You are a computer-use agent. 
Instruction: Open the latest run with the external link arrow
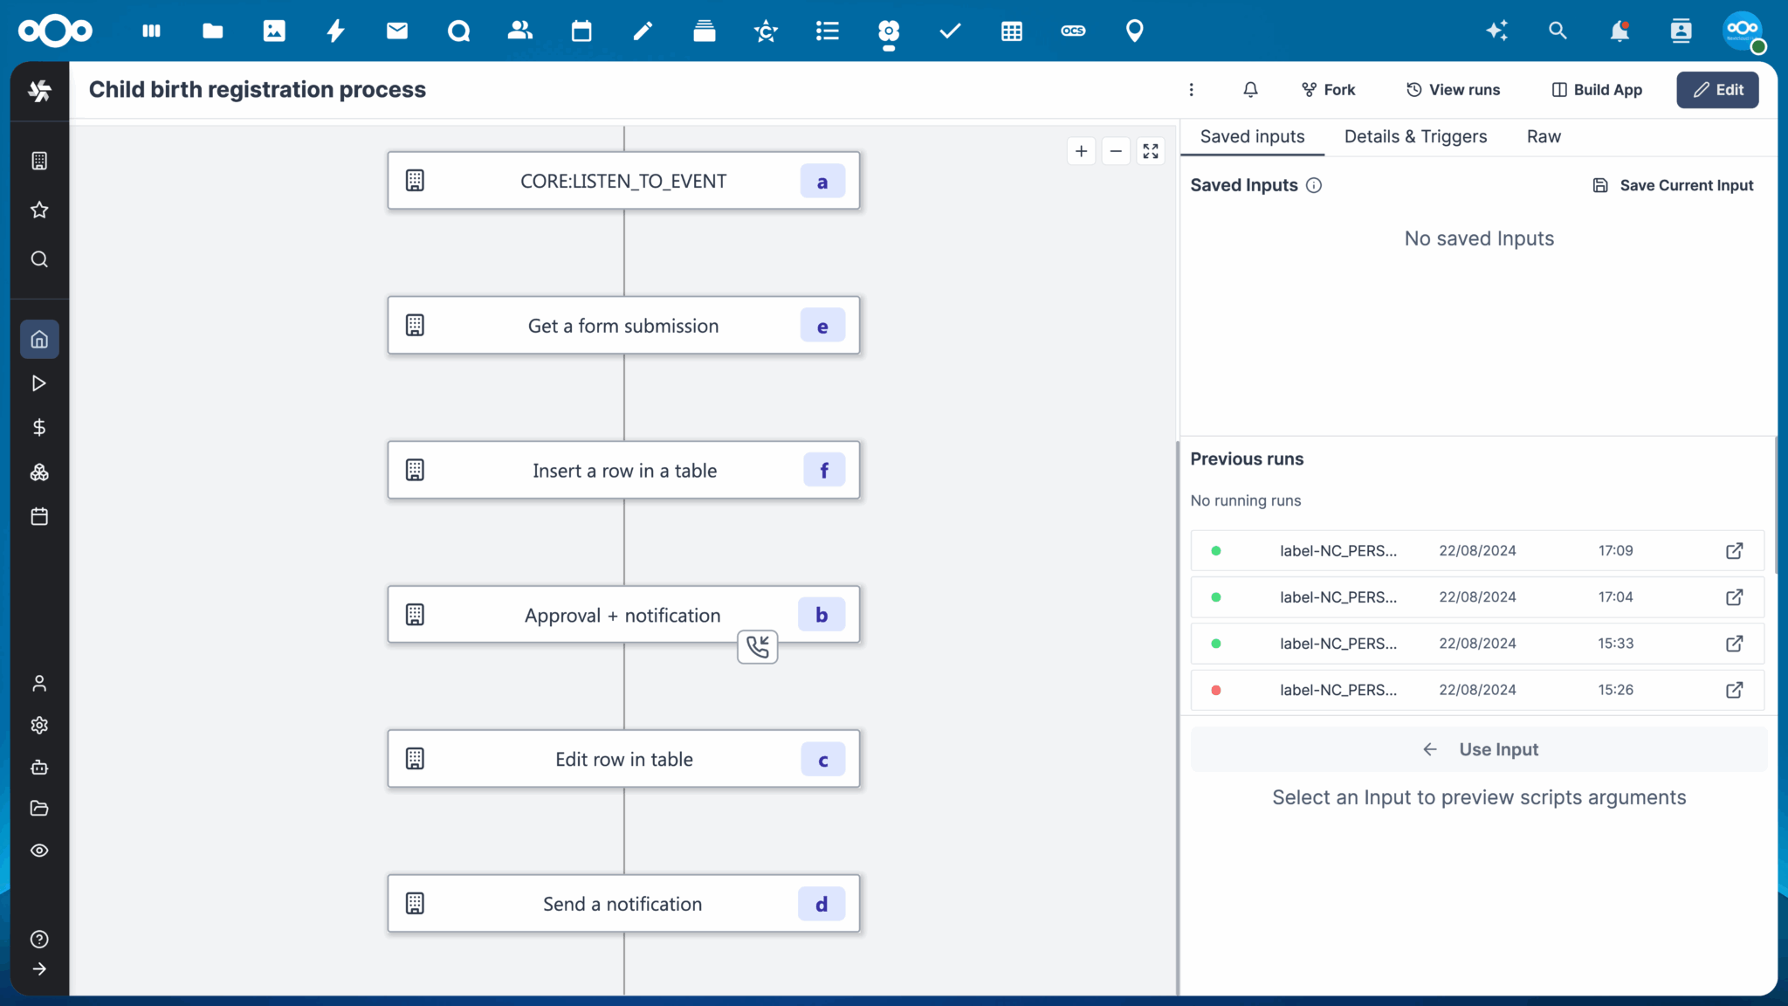pyautogui.click(x=1734, y=550)
